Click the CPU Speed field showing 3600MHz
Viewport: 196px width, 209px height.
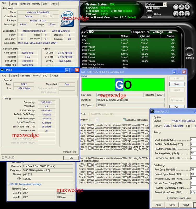coord(130,105)
